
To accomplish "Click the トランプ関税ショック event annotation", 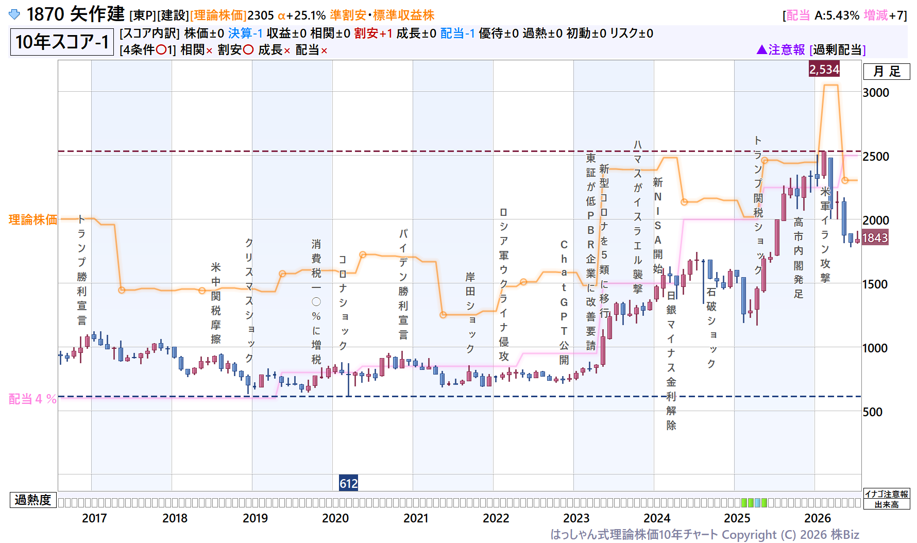I will click(x=758, y=205).
